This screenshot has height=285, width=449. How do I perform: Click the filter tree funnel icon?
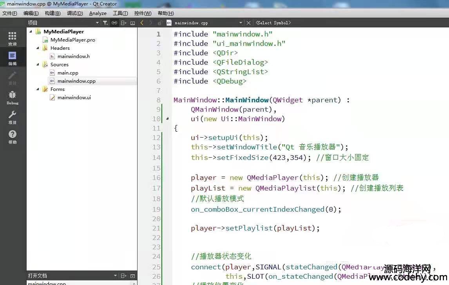coord(105,23)
